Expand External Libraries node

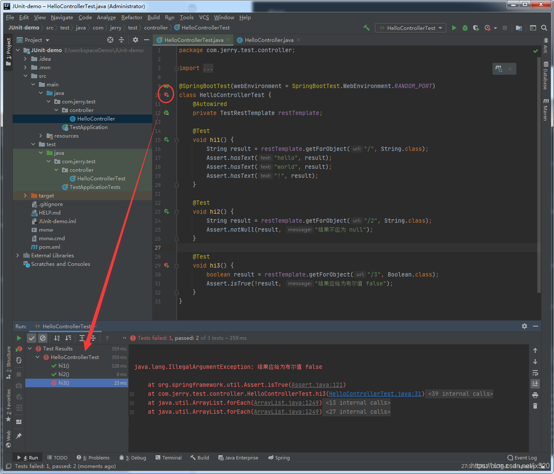pyautogui.click(x=18, y=256)
